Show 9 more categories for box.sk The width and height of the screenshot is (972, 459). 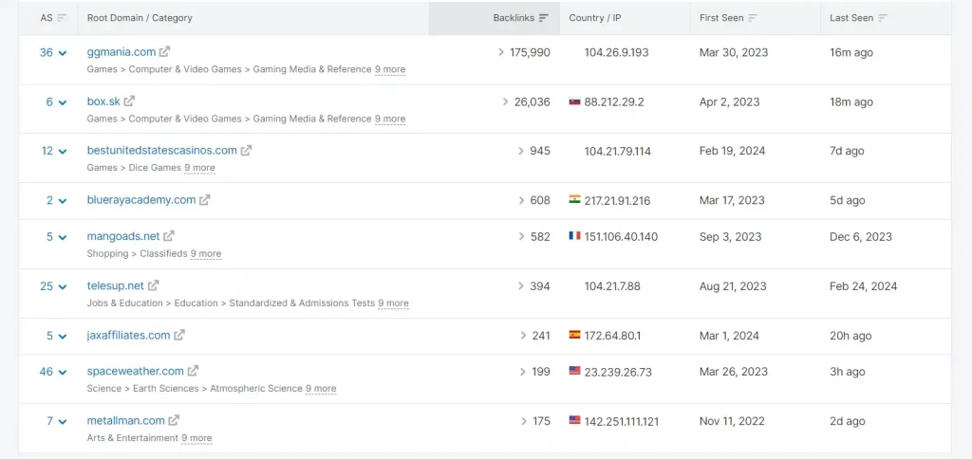[390, 119]
